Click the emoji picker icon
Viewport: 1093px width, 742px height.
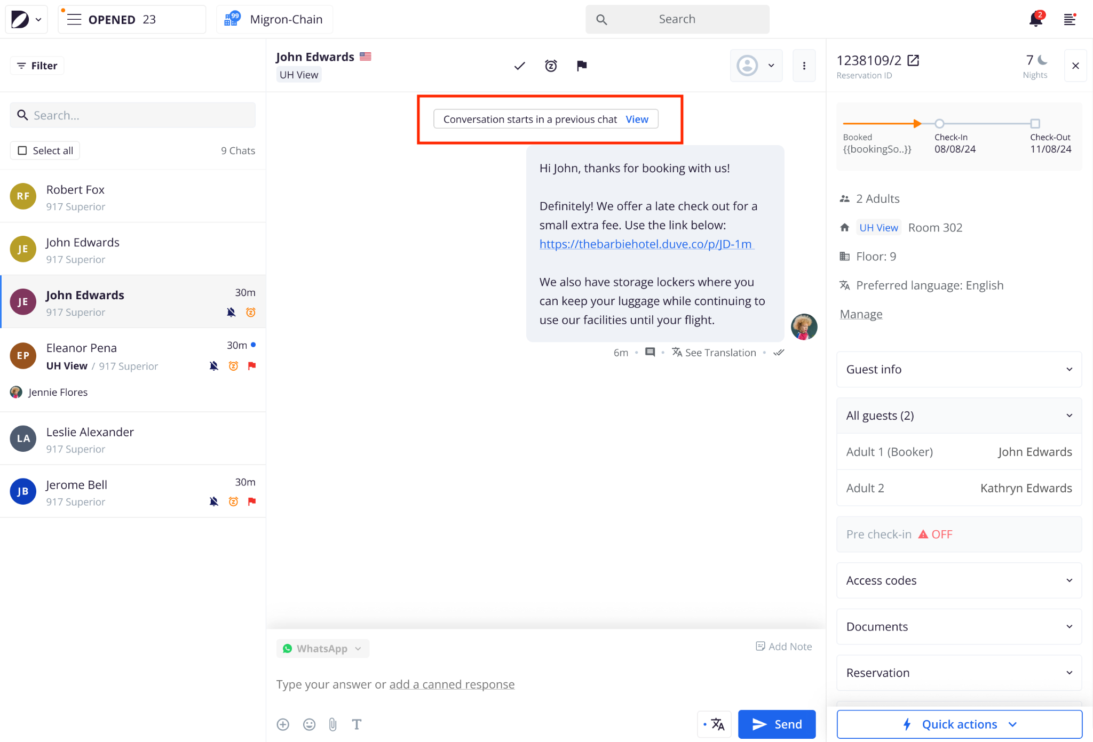pos(309,724)
